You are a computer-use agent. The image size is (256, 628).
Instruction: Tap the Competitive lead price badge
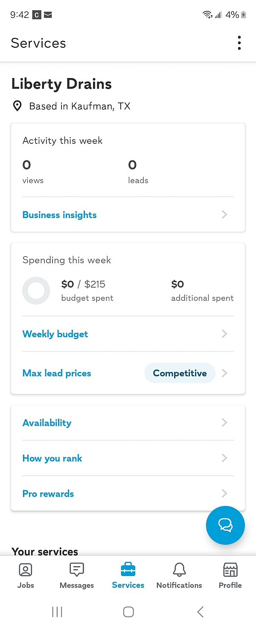point(180,373)
